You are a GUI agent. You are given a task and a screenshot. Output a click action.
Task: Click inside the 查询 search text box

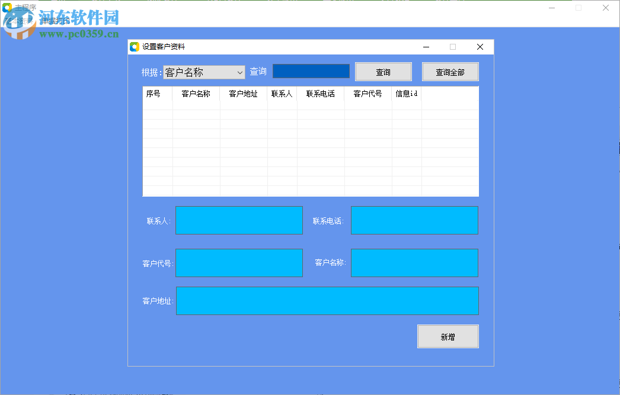tap(311, 70)
